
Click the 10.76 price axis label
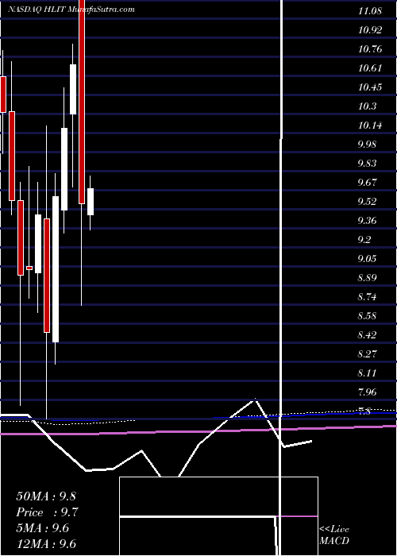click(370, 49)
